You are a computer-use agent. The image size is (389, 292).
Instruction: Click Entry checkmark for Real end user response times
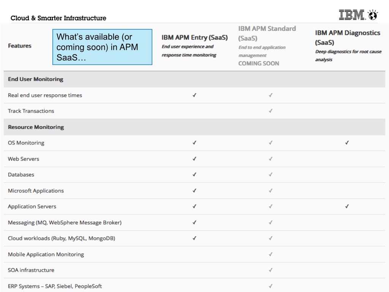click(194, 95)
